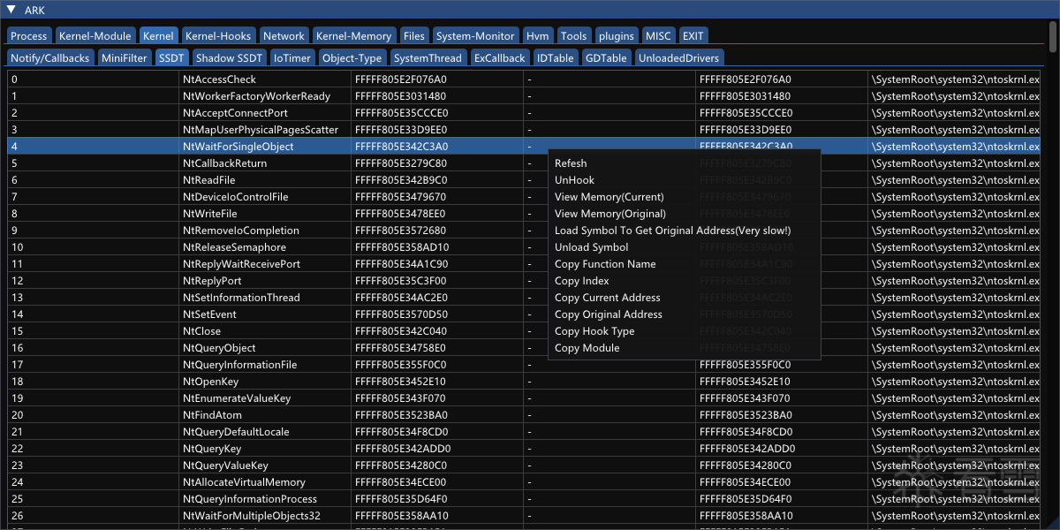Screen dimensions: 1060x530
Task: Click the NtReleaseSemaphore entry
Action: (x=234, y=247)
